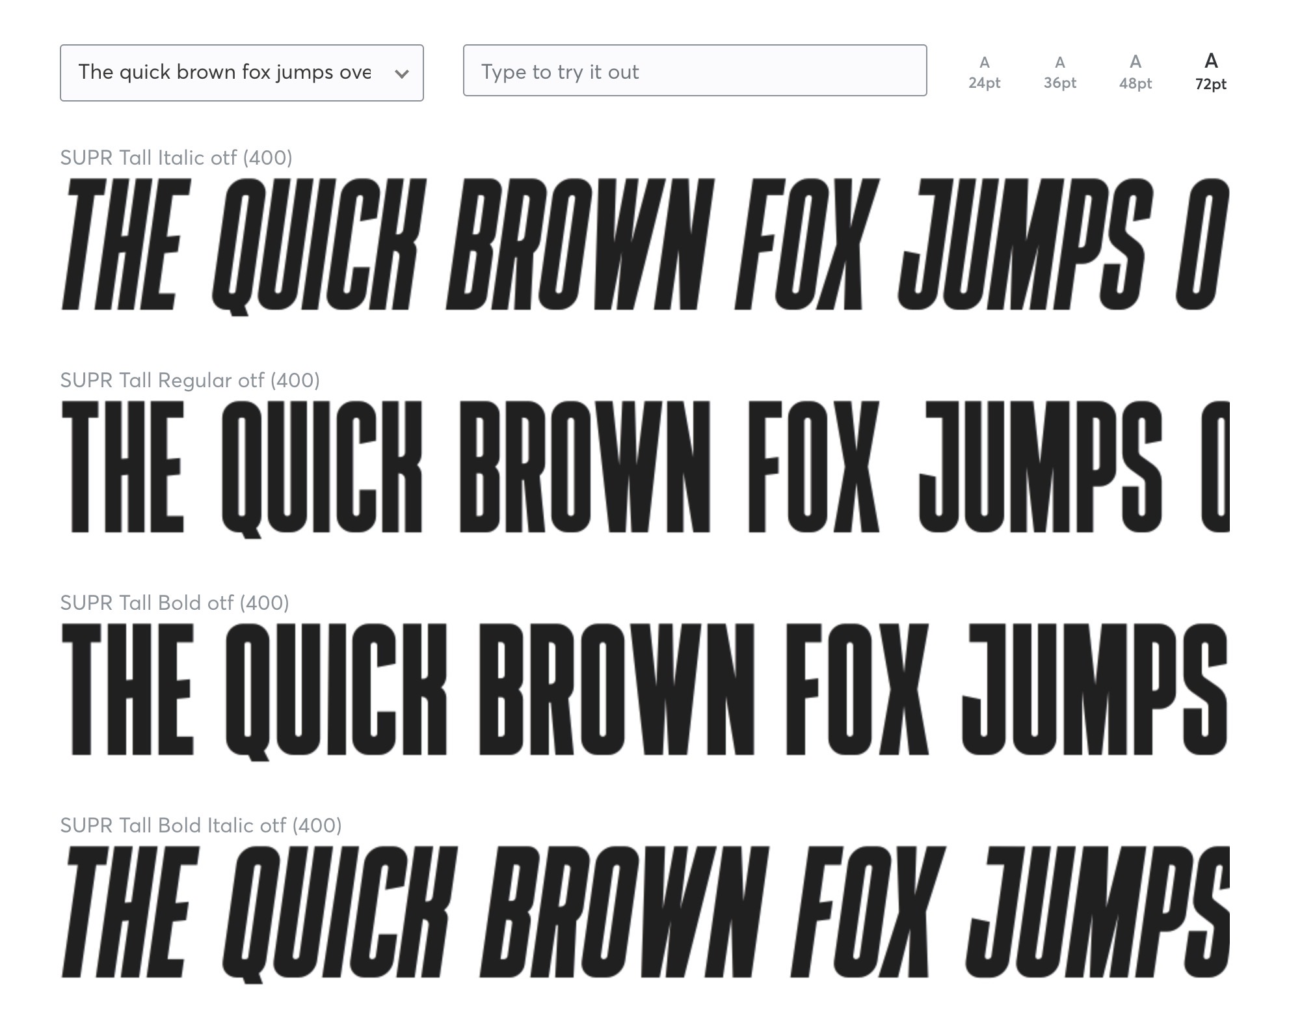Select the SUPR Tall Bold Italic preview text
Viewport: 1302px width, 1027px height.
[644, 914]
